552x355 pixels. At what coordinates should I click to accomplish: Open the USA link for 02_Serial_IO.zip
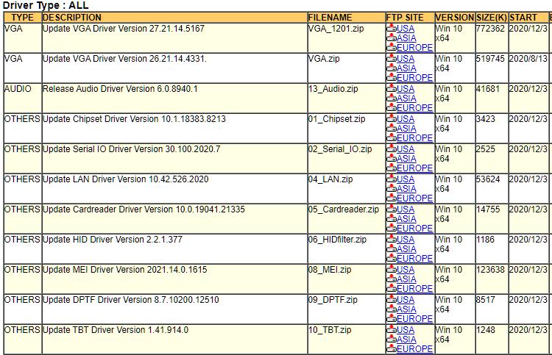pos(406,149)
